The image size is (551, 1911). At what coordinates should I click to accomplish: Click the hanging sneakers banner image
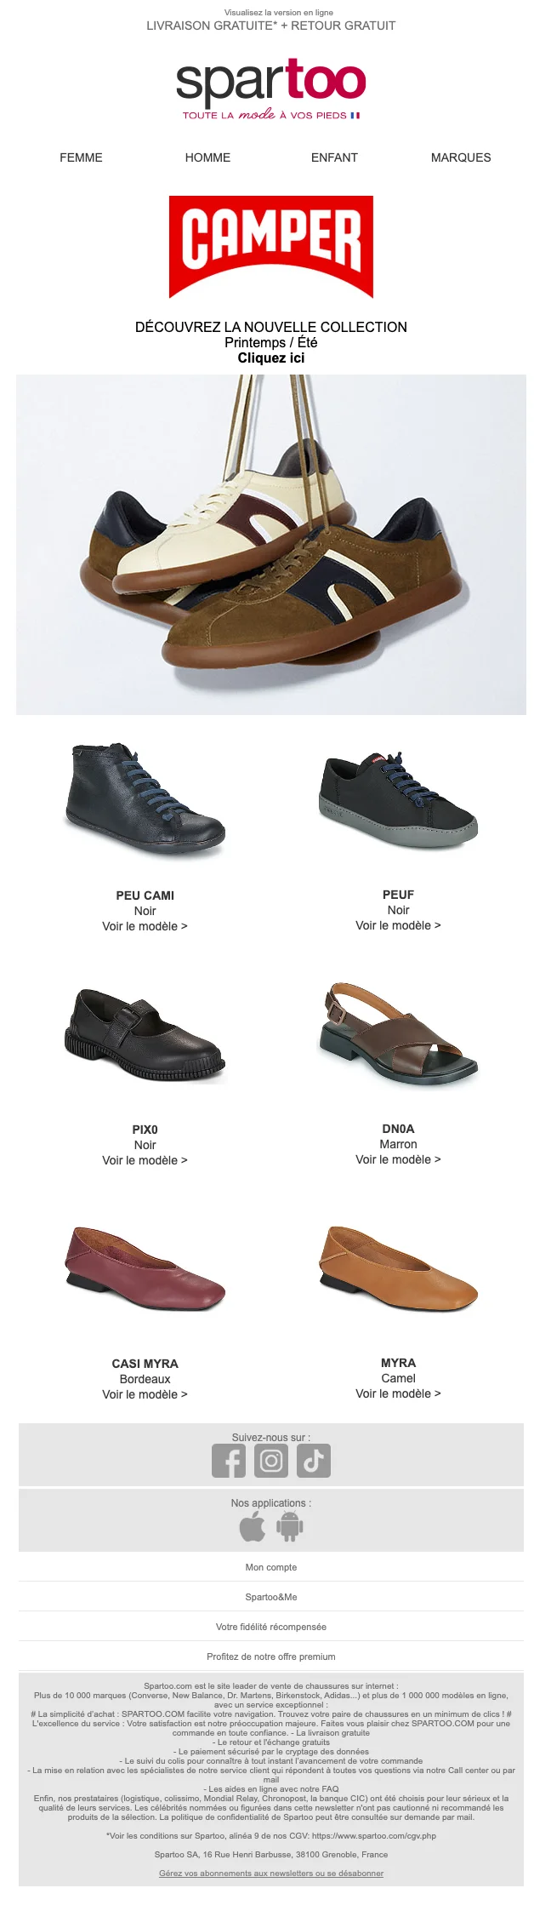click(271, 545)
